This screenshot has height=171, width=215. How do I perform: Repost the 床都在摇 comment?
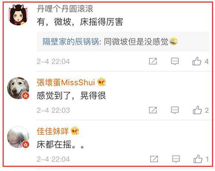pos(154,159)
